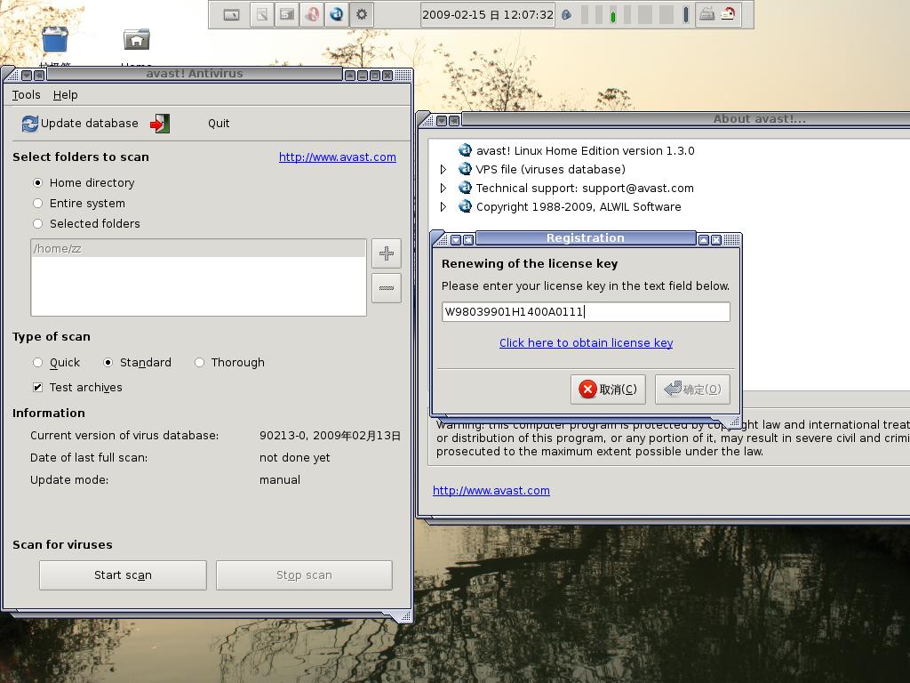Expand the VPS file (viruses database) row
910x683 pixels.
pos(443,169)
